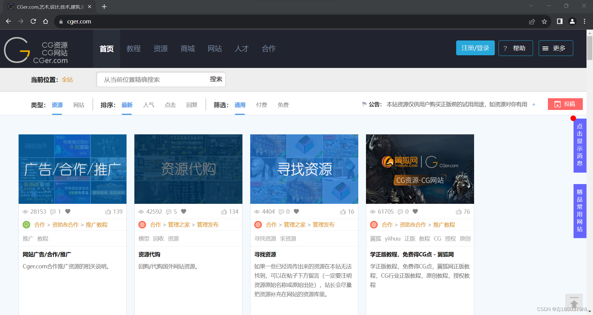Open browser home page icon

[45, 21]
